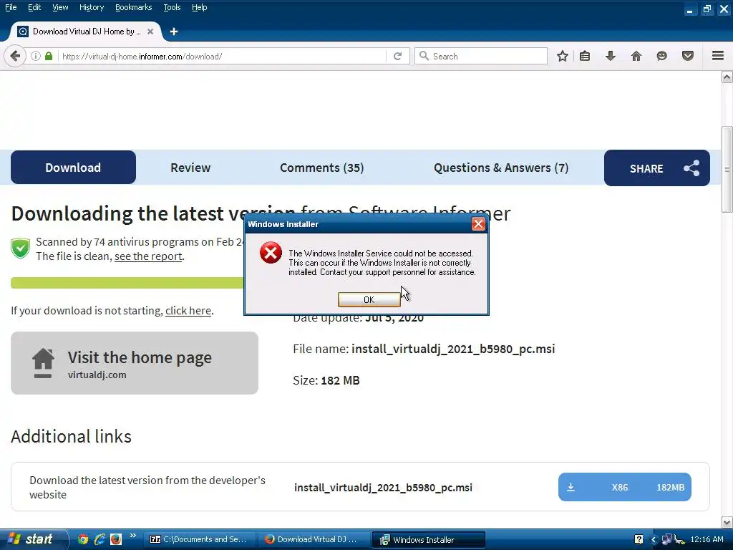Click the URL address bar field
The image size is (733, 550).
click(x=222, y=56)
